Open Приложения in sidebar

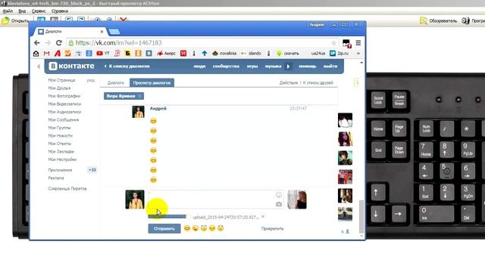[x=60, y=170]
